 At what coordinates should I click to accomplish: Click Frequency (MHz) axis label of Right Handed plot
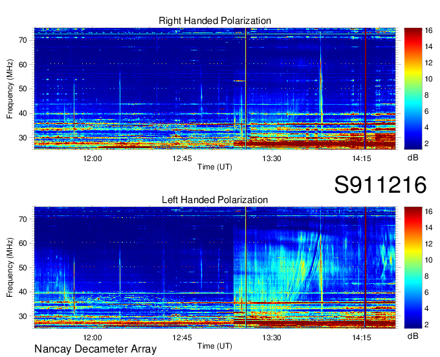coord(10,89)
